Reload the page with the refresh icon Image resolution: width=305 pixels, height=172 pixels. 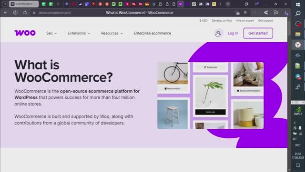[x=25, y=13]
